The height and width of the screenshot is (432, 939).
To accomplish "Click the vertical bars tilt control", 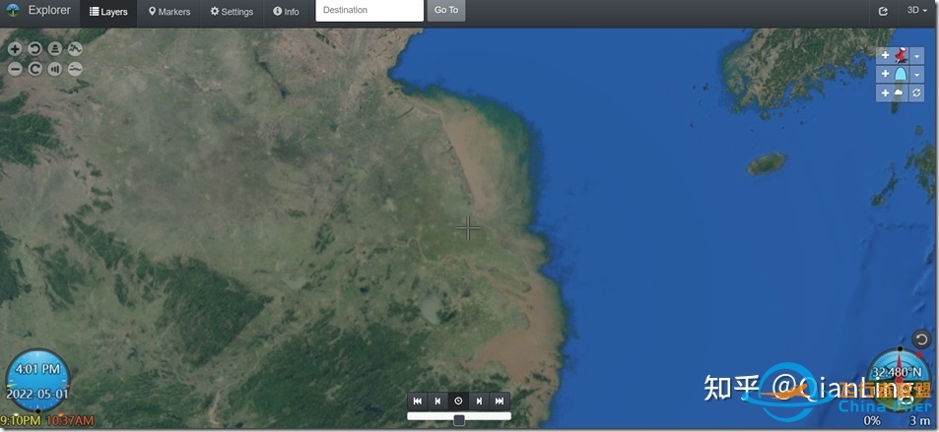I will click(x=55, y=70).
